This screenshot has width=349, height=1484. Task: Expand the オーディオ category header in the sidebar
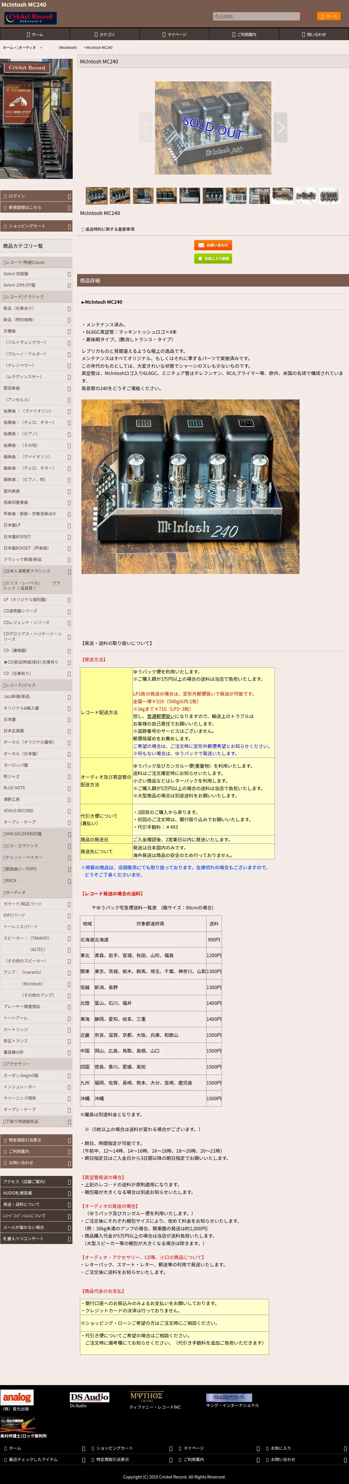tap(36, 892)
